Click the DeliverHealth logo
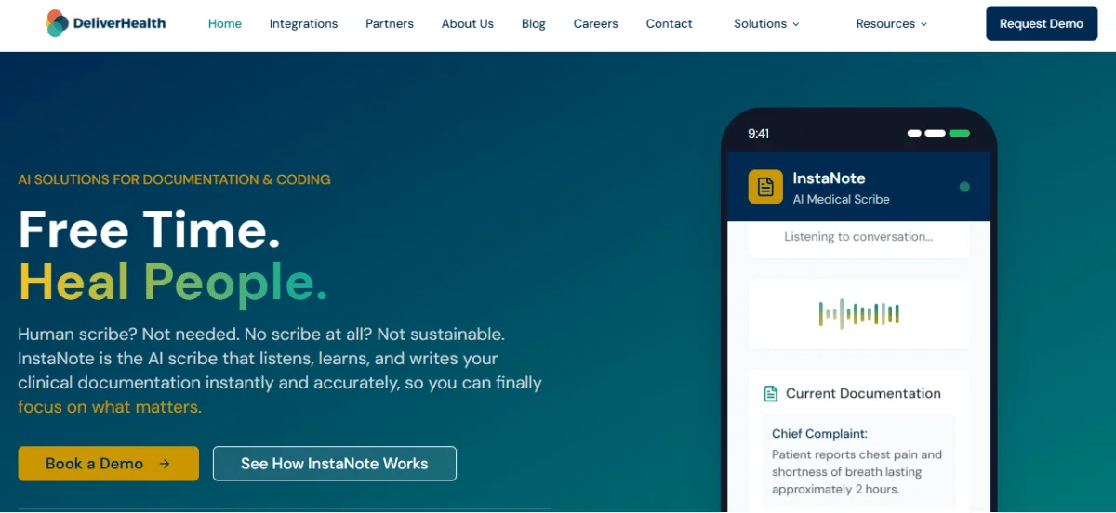1116x513 pixels. click(106, 23)
